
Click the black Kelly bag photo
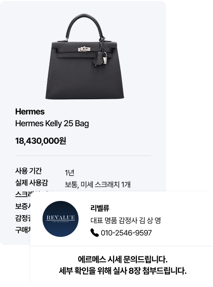[85, 56]
